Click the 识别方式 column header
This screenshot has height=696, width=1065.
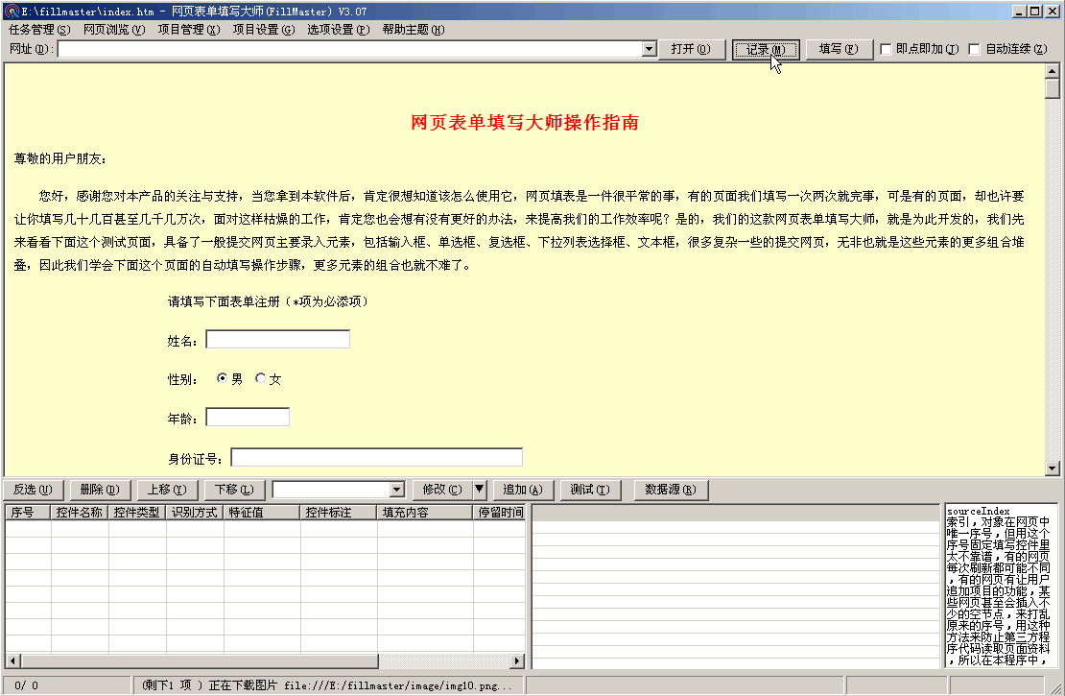pyautogui.click(x=195, y=512)
